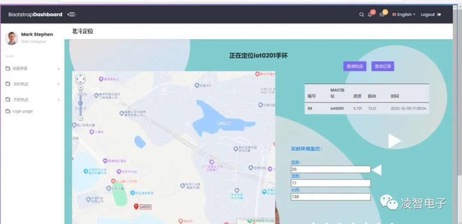
Task: Click the 温度 input field showing 25
Action: coord(331,169)
